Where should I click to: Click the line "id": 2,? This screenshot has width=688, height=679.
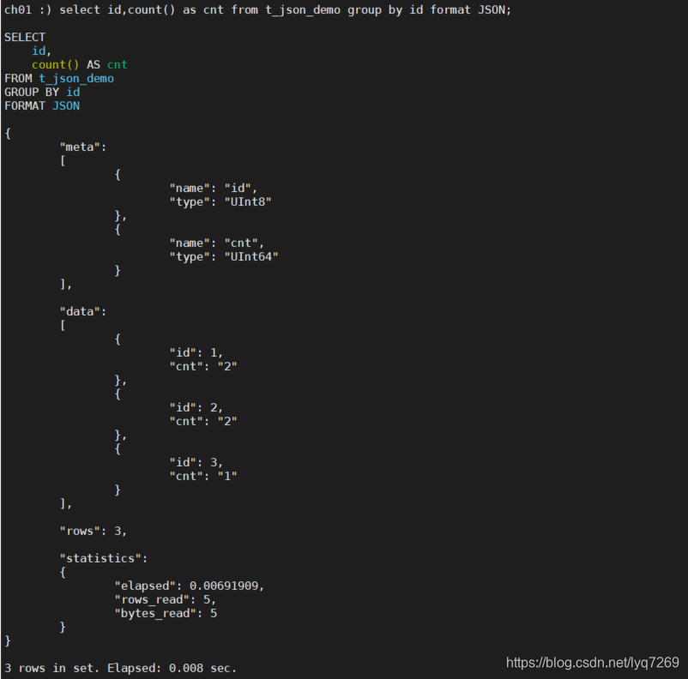point(196,407)
